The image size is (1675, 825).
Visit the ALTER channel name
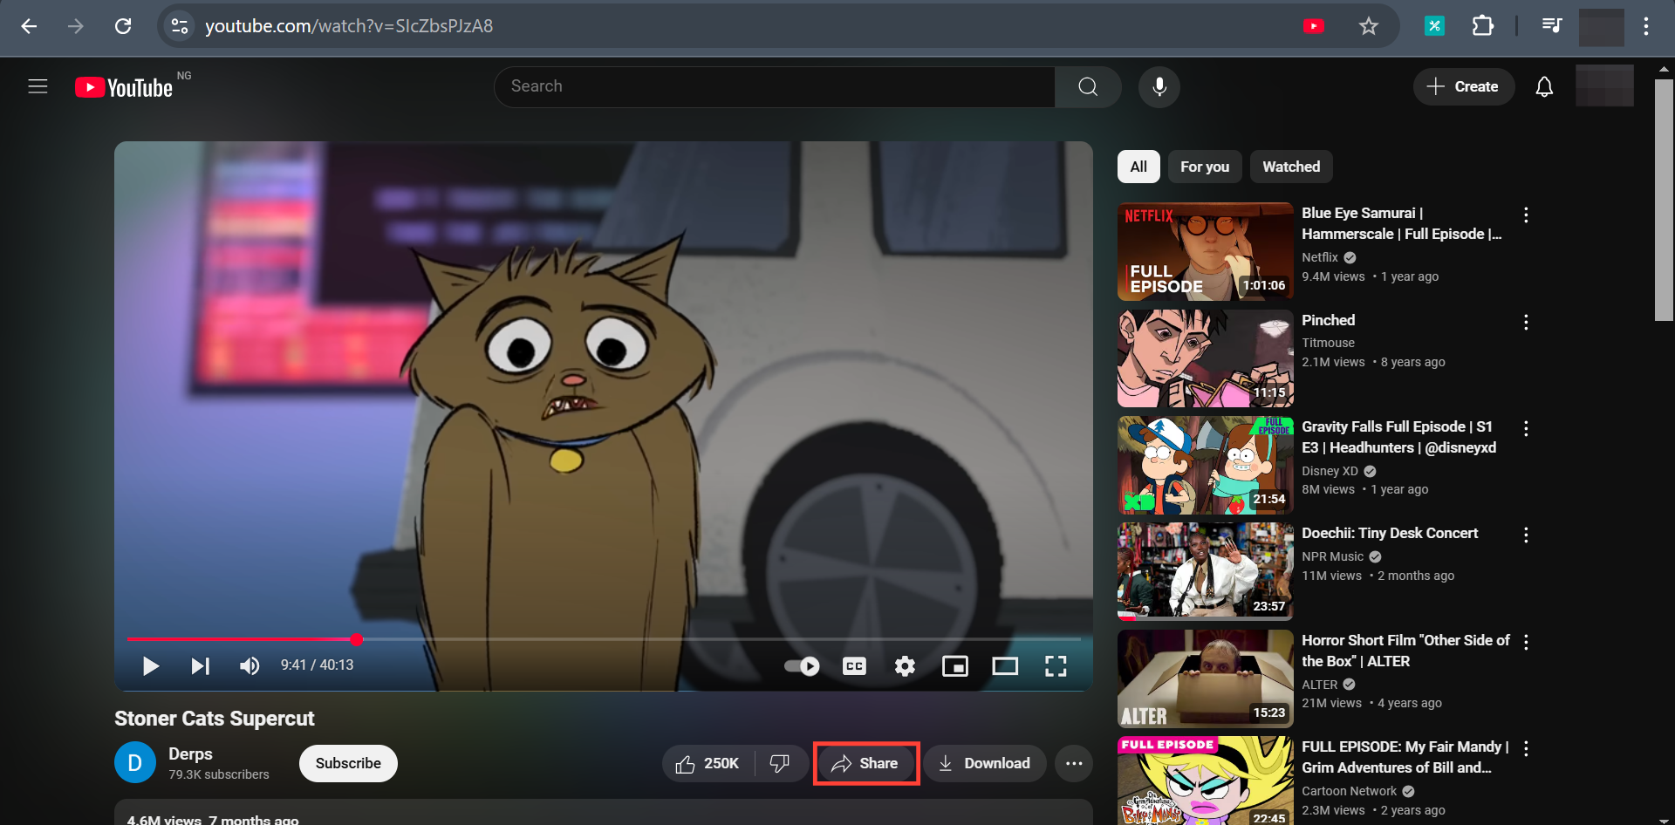pos(1319,685)
